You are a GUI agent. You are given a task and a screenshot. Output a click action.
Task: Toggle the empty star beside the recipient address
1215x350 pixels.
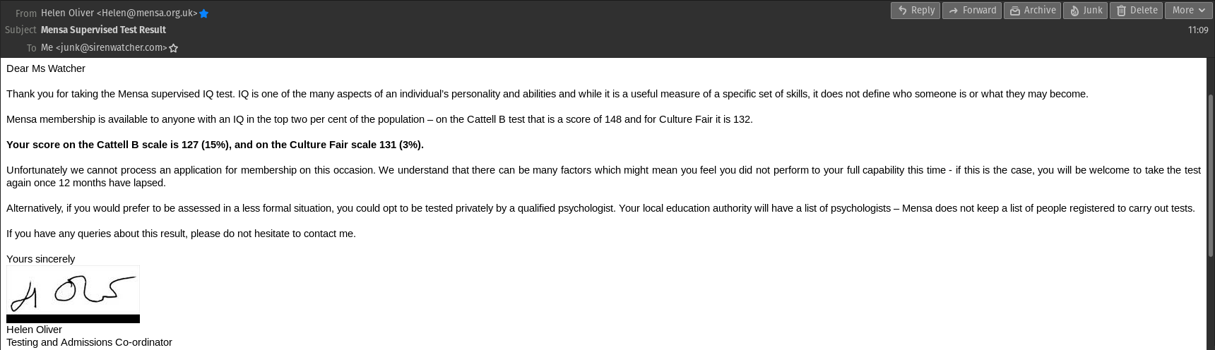174,48
